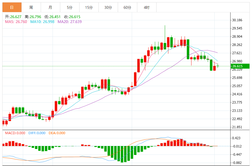The height and width of the screenshot is (166, 252).
Task: Open the 5分 interval tab
Action: (70, 7)
